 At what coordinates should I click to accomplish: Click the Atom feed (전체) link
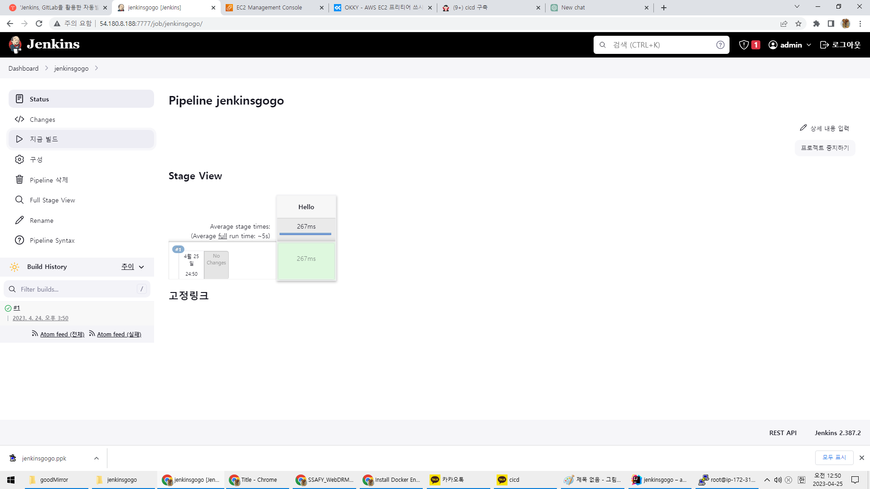[62, 334]
